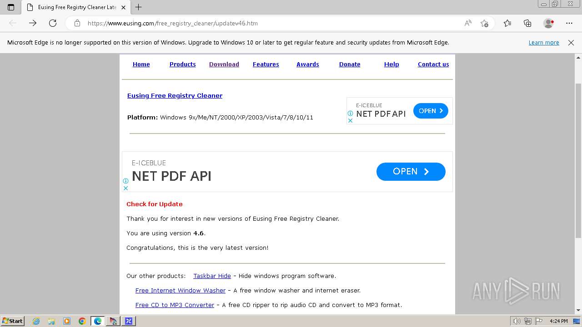Click the large banner ad info icon
This screenshot has height=327, width=582.
tap(125, 181)
